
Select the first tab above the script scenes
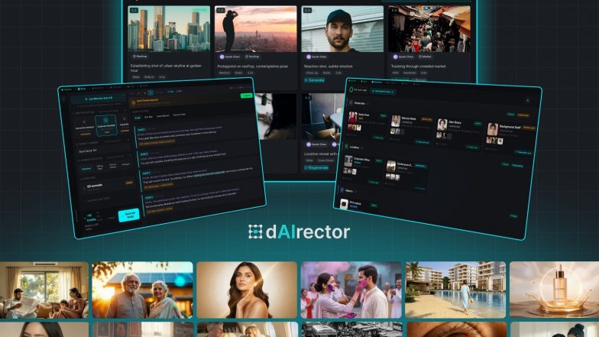(x=138, y=118)
